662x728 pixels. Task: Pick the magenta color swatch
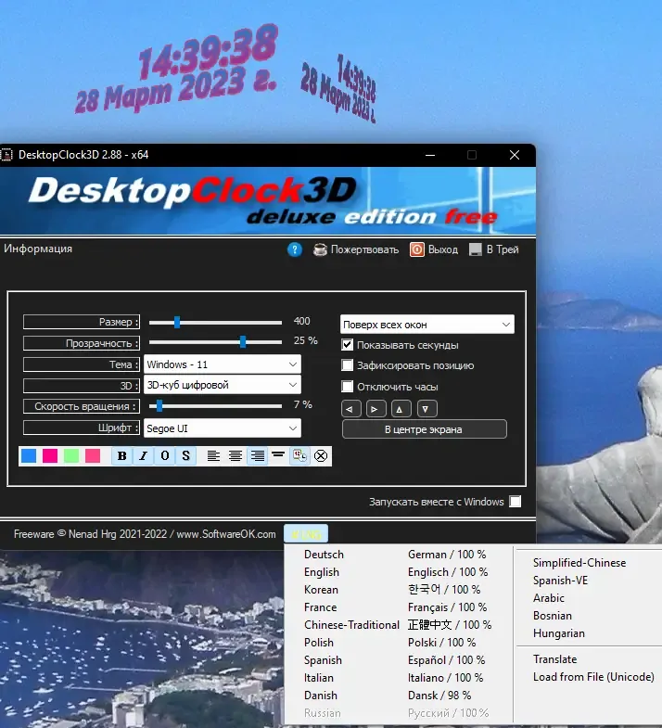click(x=50, y=456)
